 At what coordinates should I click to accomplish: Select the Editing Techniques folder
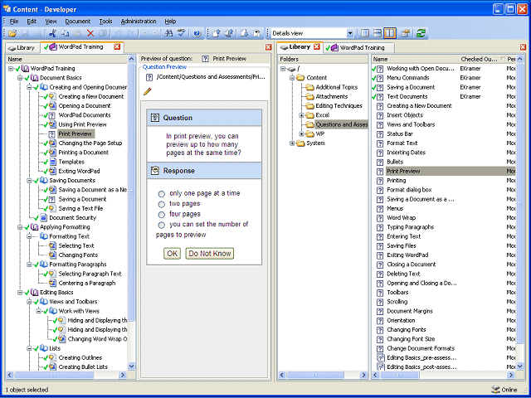(x=339, y=106)
